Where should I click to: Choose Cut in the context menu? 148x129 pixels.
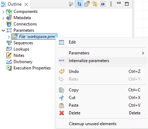coord(102,98)
